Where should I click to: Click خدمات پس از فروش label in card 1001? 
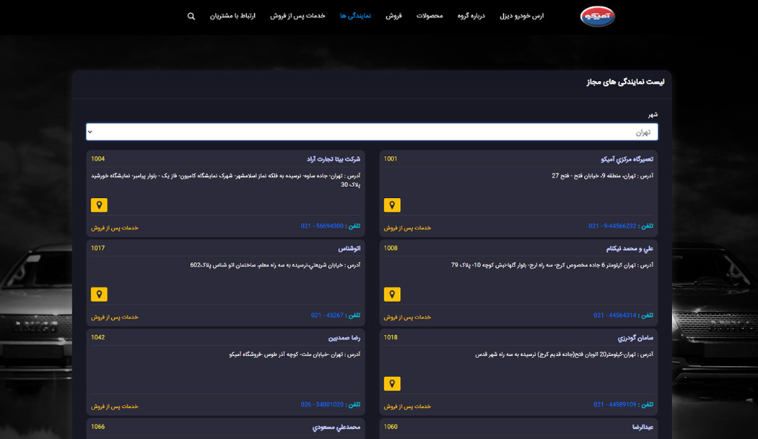pos(408,227)
